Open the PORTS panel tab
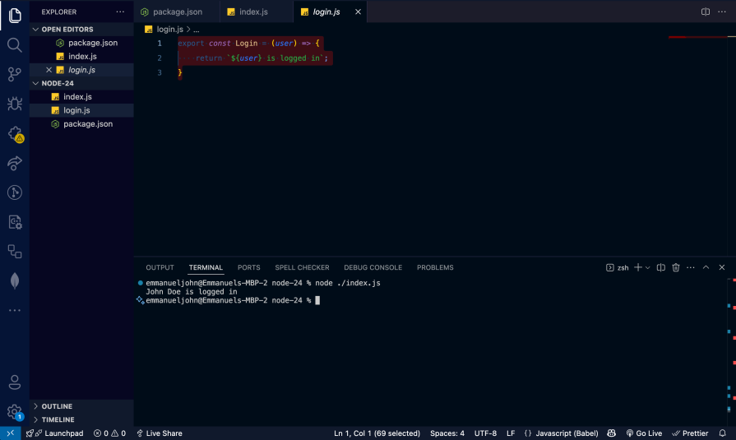The image size is (736, 440). pyautogui.click(x=249, y=267)
